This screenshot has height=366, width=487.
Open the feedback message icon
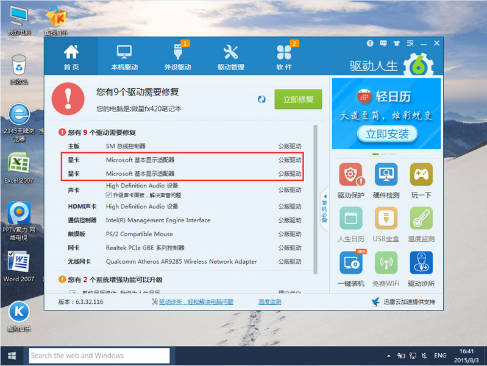coord(383,43)
